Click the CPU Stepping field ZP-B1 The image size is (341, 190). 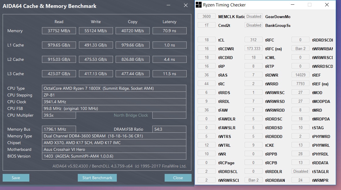click(114, 95)
